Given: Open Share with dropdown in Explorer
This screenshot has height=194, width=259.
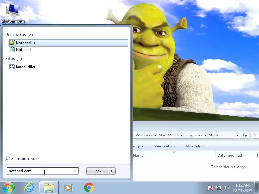Looking at the screenshot, I should (x=165, y=146).
